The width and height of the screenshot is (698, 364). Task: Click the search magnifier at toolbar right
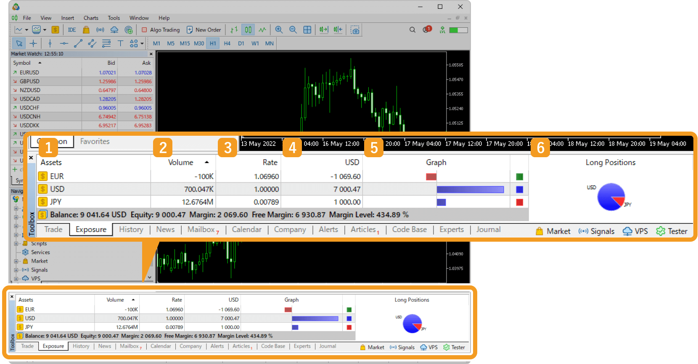(412, 30)
